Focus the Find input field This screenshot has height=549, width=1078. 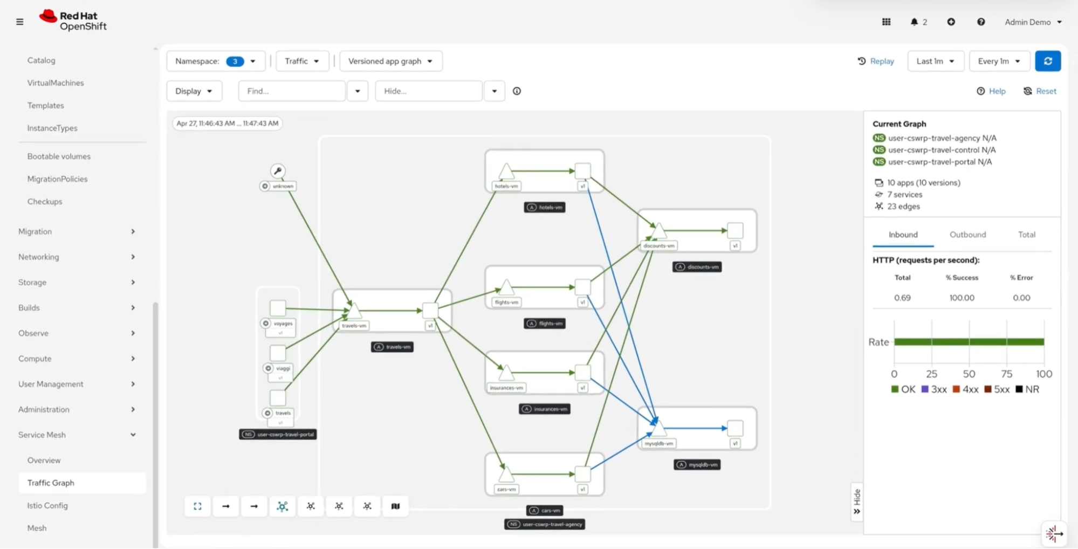292,91
